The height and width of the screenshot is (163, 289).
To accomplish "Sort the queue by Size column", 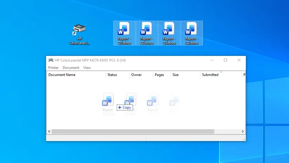I will 185,74.
